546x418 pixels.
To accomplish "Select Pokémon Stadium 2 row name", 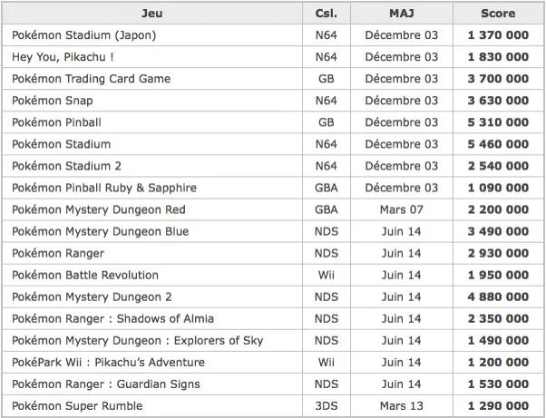I will pos(66,166).
